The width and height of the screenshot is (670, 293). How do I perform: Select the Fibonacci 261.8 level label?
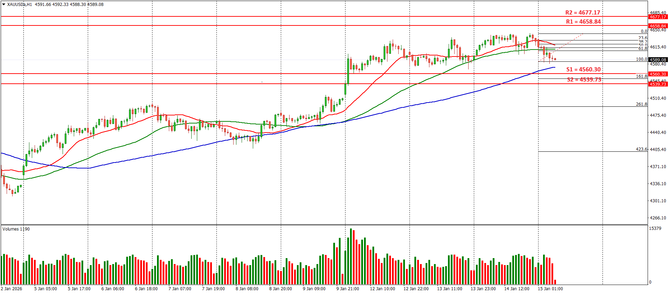click(x=641, y=104)
